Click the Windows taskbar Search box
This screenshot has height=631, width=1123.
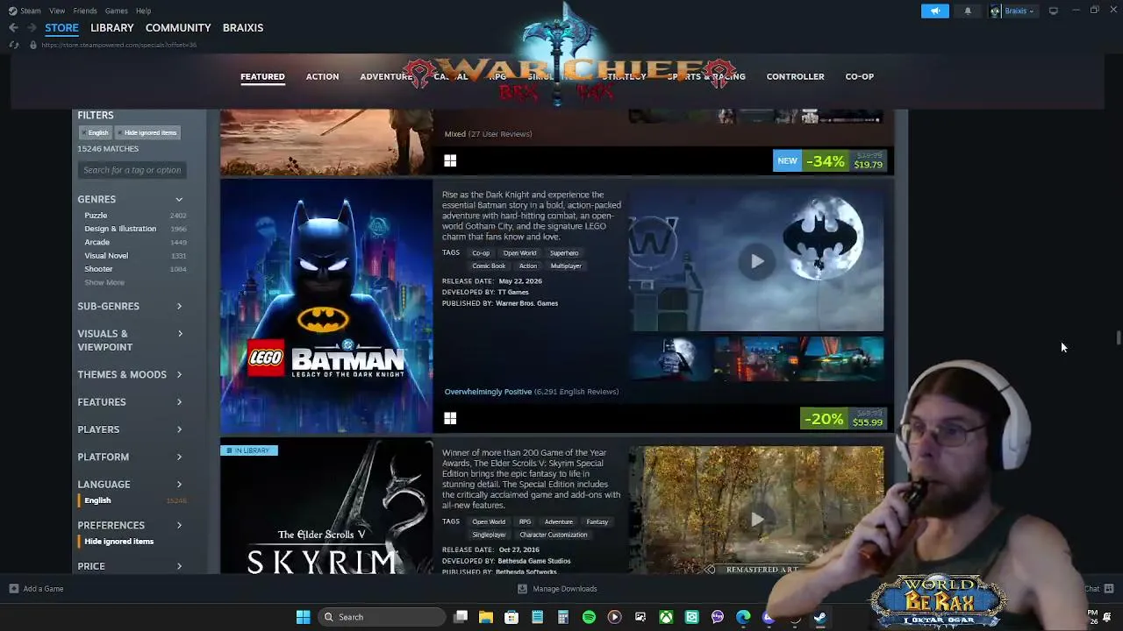click(383, 617)
